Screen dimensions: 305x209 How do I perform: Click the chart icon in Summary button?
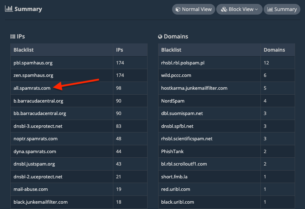tap(270, 9)
